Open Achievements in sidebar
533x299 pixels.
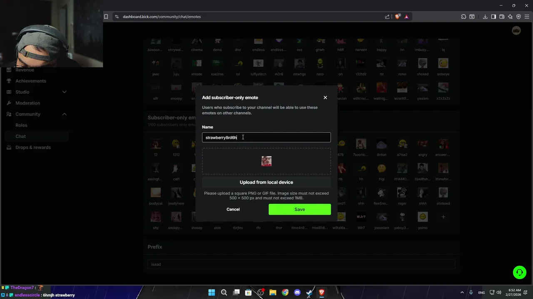coord(31,81)
